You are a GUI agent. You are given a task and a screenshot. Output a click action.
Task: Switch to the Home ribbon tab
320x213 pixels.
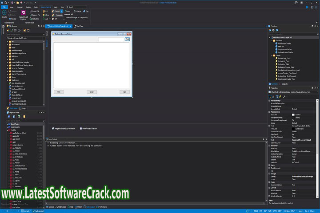tap(12, 7)
